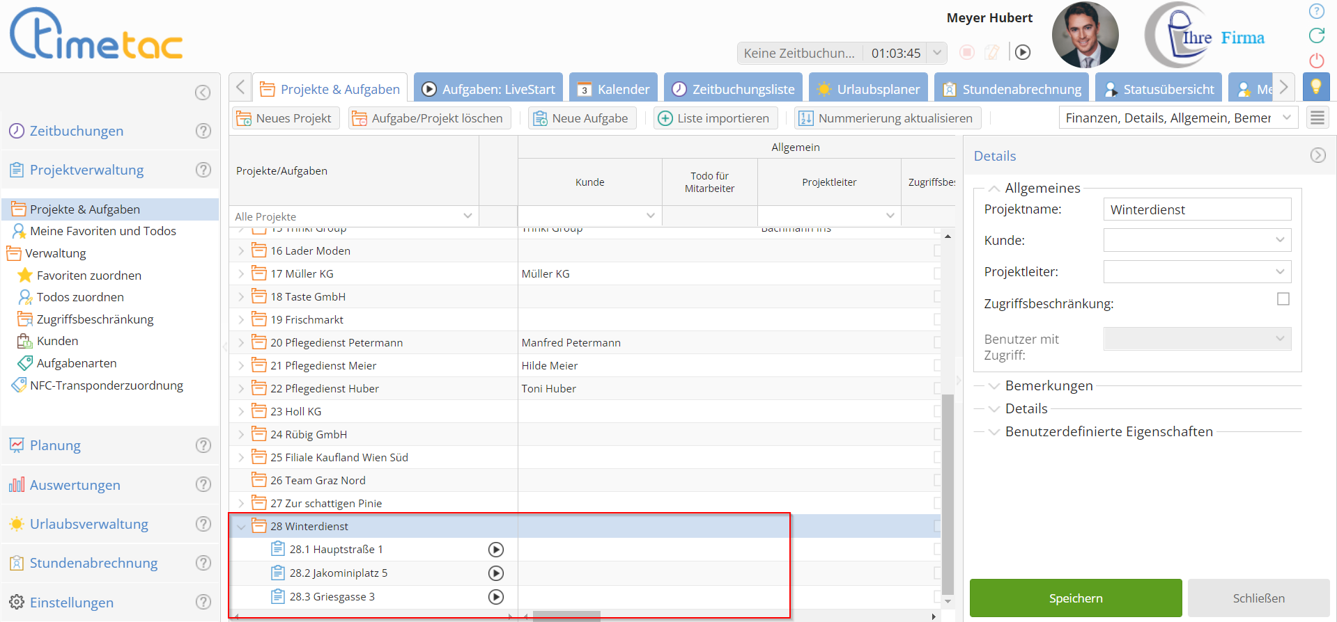The height and width of the screenshot is (622, 1337).
Task: Click the refresh icon at top right
Action: 1316,35
